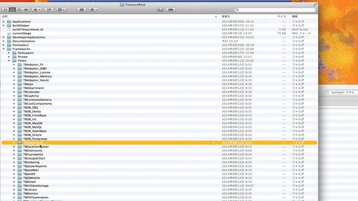The height and width of the screenshot is (201, 358).
Task: Select the TBDB_Postgresql folder row
Action: click(x=159, y=139)
